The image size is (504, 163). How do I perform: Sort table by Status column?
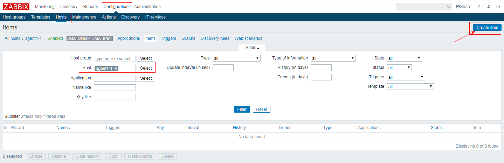(437, 128)
